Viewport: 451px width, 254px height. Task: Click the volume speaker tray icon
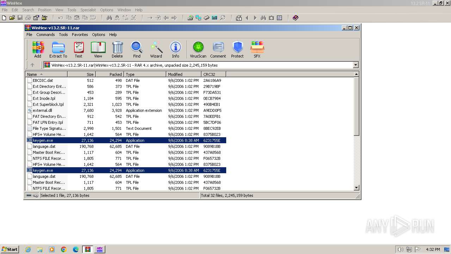400,249
